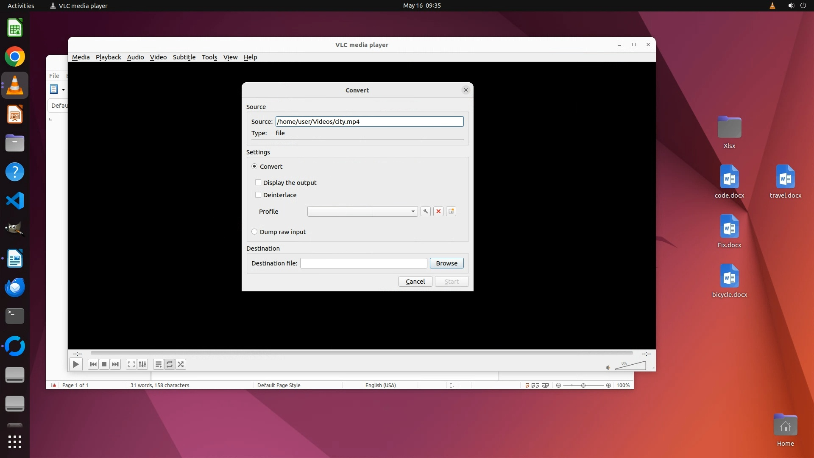Screen dimensions: 814x458
Task: Enable Display the output checkbox
Action: pyautogui.click(x=258, y=182)
